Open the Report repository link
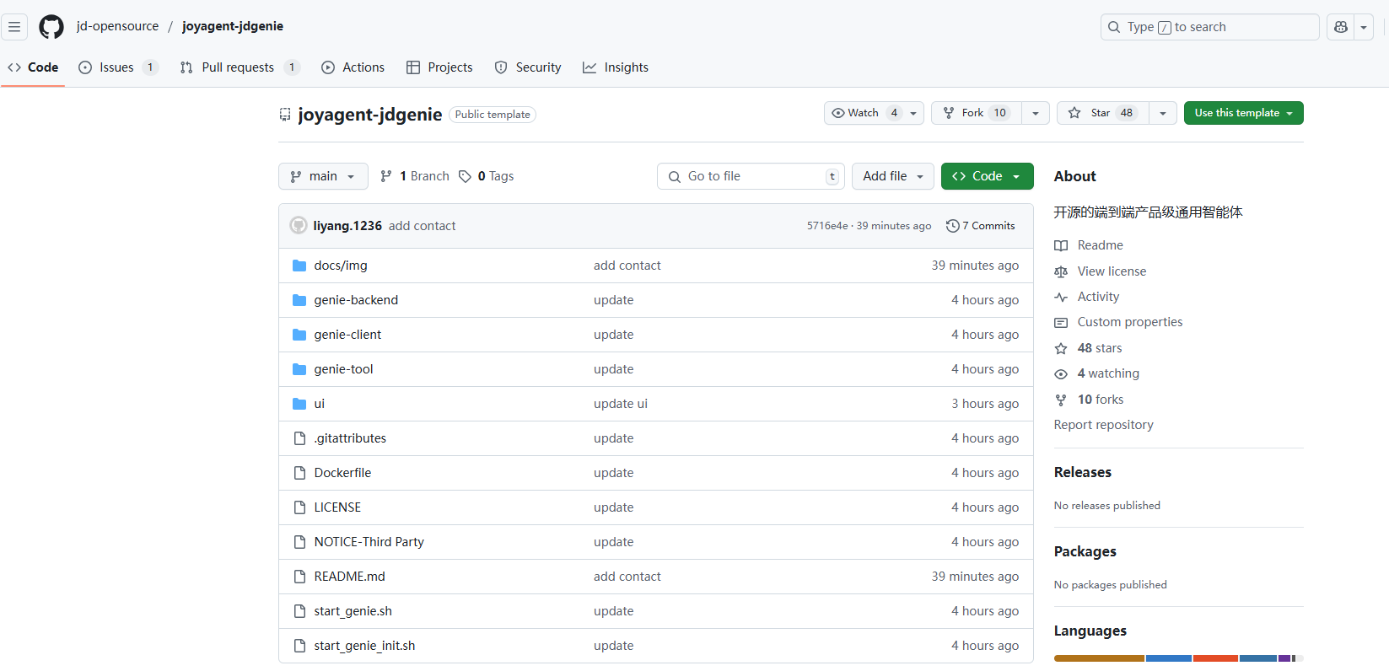The height and width of the screenshot is (671, 1389). 1103,425
